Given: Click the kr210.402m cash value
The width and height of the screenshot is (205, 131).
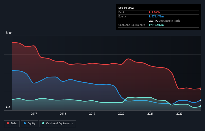Looking at the screenshot, I should 156,25.
